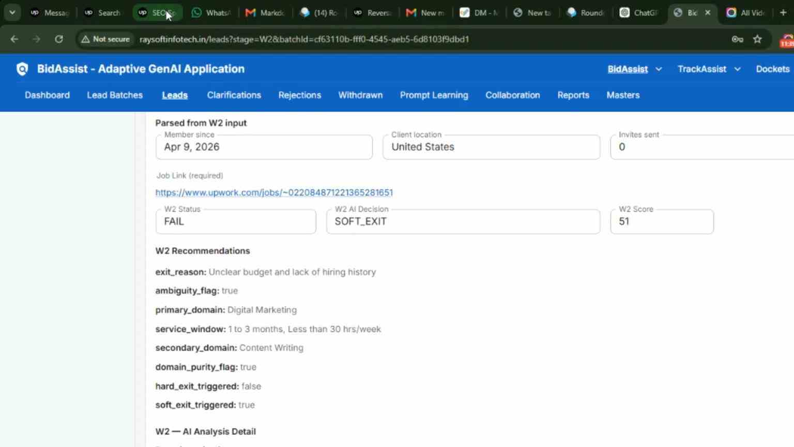Click the W2 Score field
This screenshot has width=794, height=447.
point(662,221)
